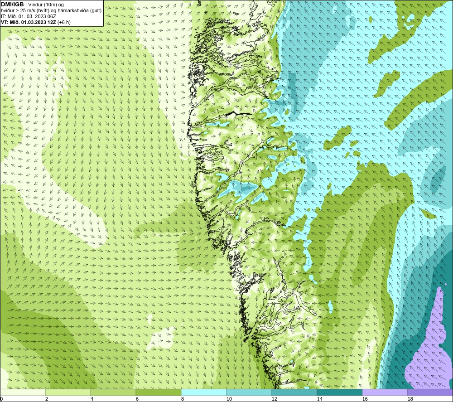This screenshot has height=402, width=453.
Task: Click the 'hviður > 25 m/s (hvítt)' line
Action: pos(26,11)
